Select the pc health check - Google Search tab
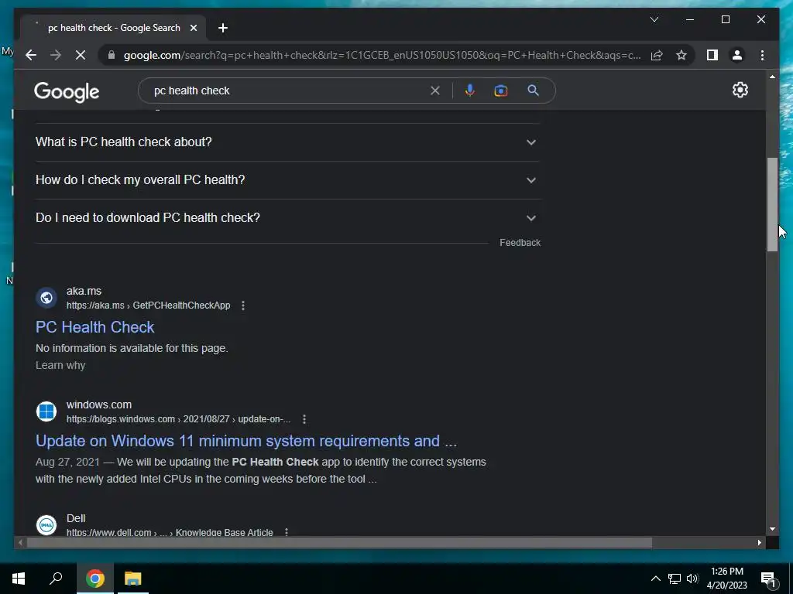This screenshot has height=594, width=793. click(x=113, y=28)
